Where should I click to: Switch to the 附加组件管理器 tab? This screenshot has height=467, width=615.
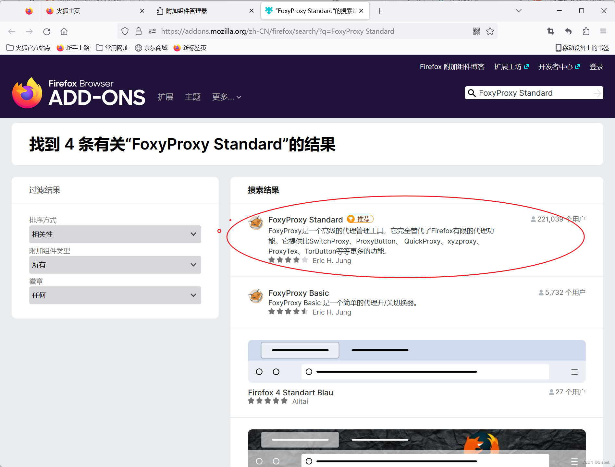205,11
